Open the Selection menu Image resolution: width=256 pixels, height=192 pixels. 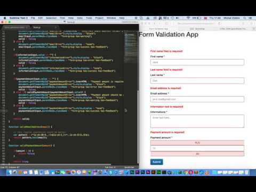click(x=51, y=18)
